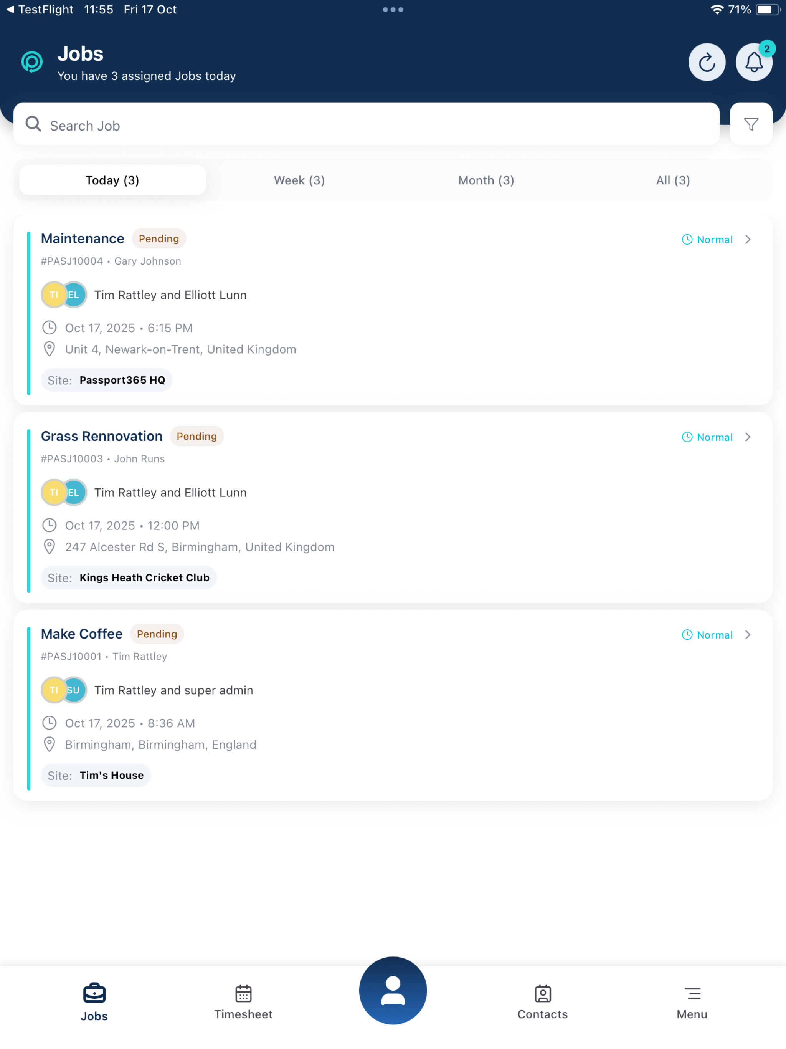Screen dimensions: 786x1049
Task: Open the center profile button
Action: 393,990
